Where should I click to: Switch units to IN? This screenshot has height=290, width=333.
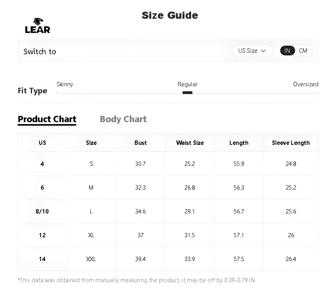tap(287, 51)
